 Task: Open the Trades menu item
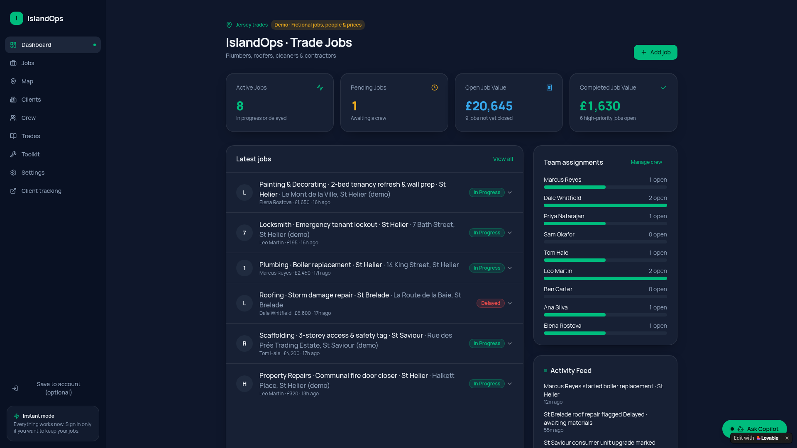(53, 136)
